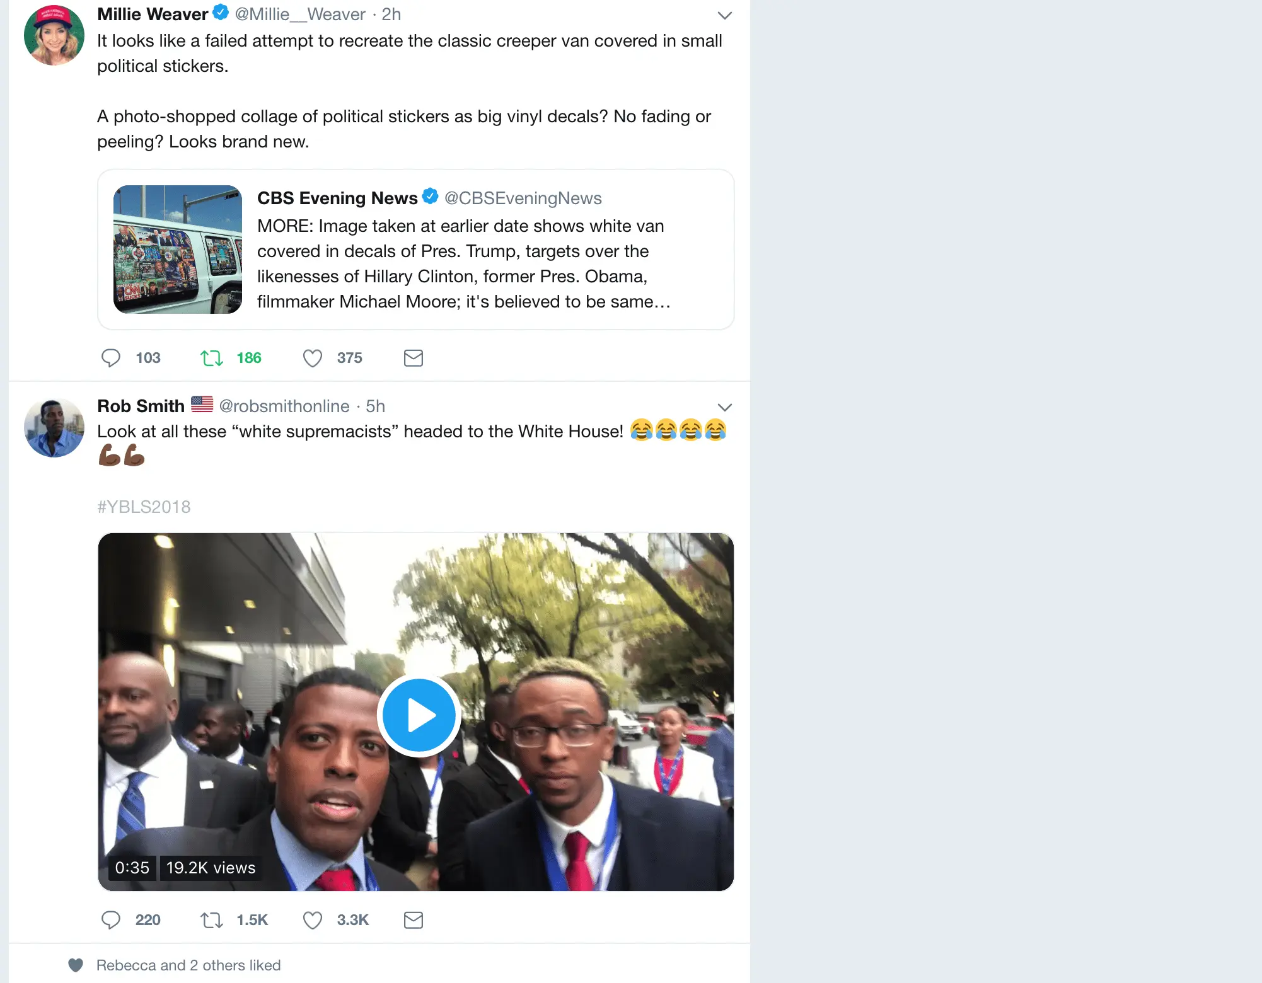The width and height of the screenshot is (1262, 983).
Task: Open Rob Smith's profile name
Action: [x=141, y=406]
